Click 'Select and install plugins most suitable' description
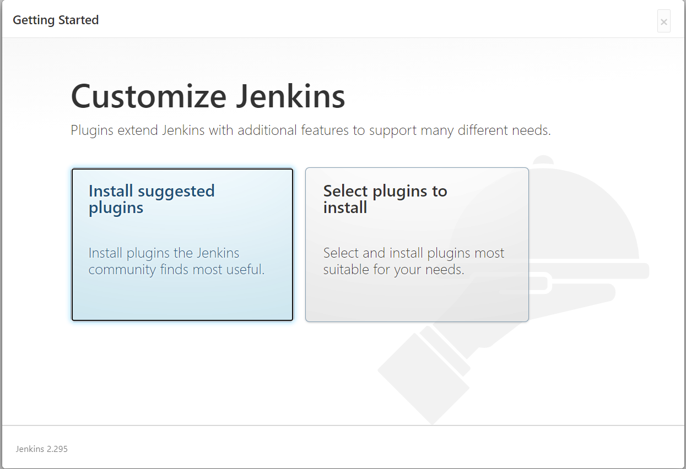 click(414, 261)
